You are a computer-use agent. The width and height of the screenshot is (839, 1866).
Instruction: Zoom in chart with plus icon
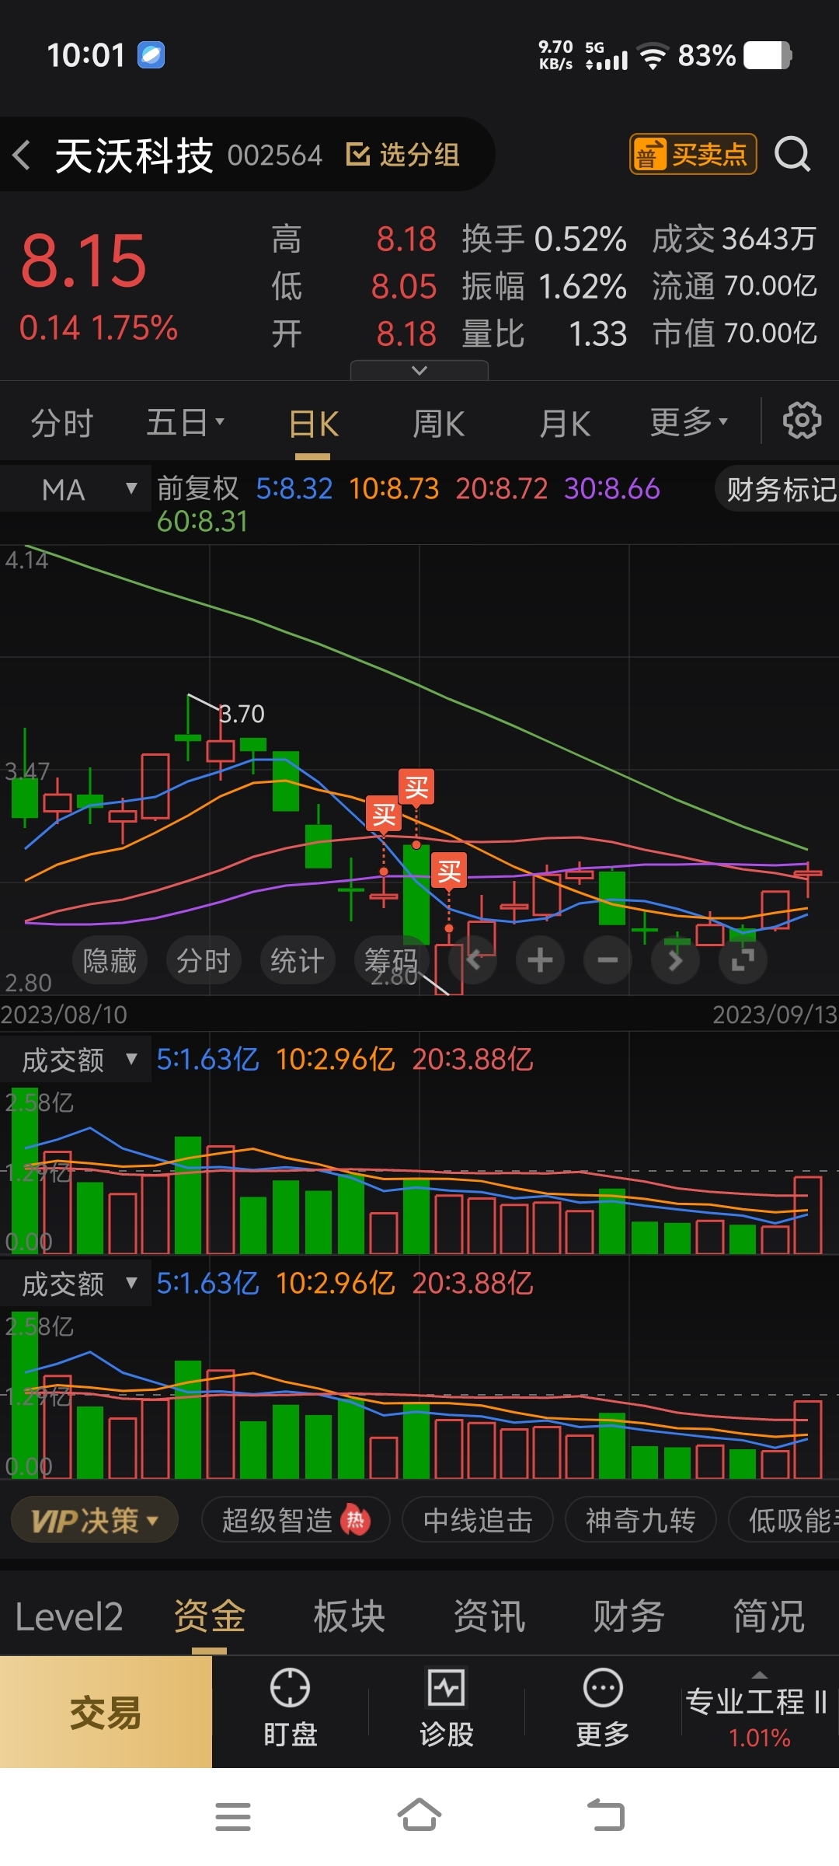click(x=540, y=961)
